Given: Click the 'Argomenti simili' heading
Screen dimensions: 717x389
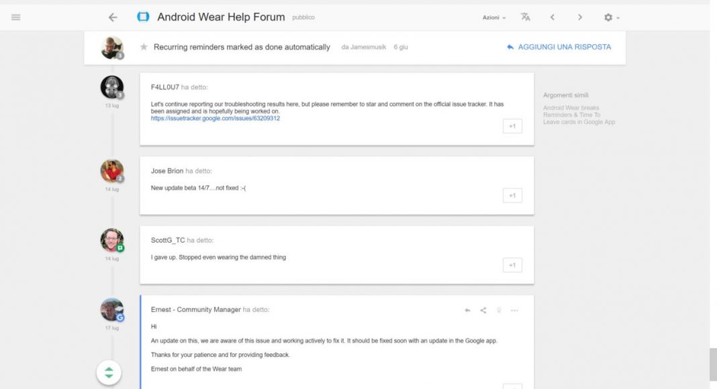Looking at the screenshot, I should (566, 95).
